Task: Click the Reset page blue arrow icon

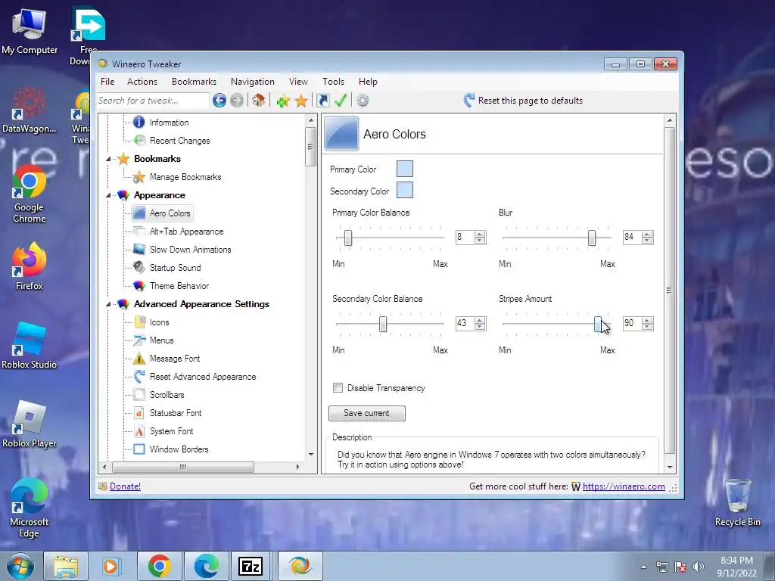Action: click(x=469, y=101)
